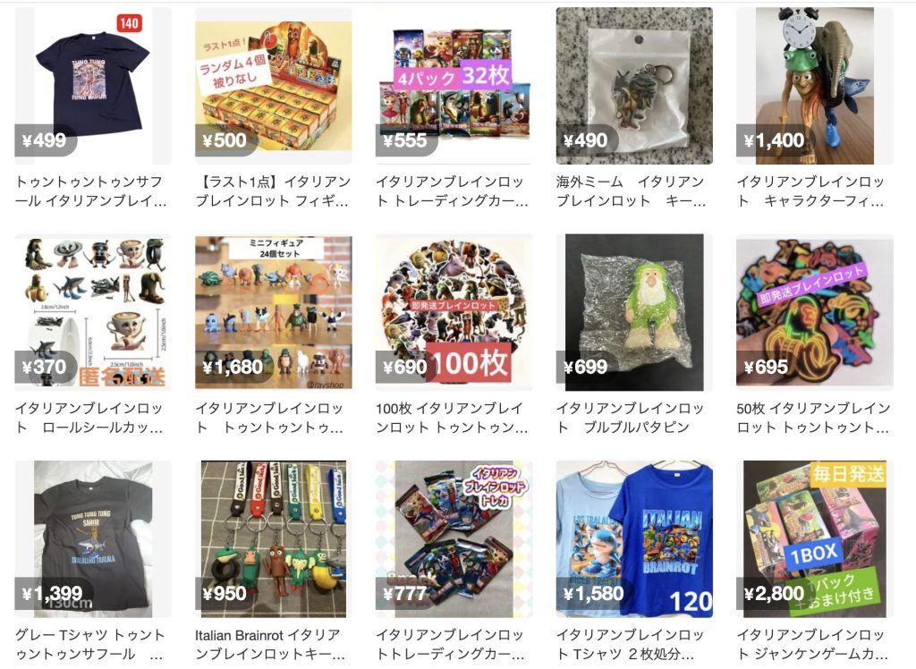Screen dimensions: 916x669
Task: Open the ¥1,680 mini figure 24-set image
Action: pos(274,312)
